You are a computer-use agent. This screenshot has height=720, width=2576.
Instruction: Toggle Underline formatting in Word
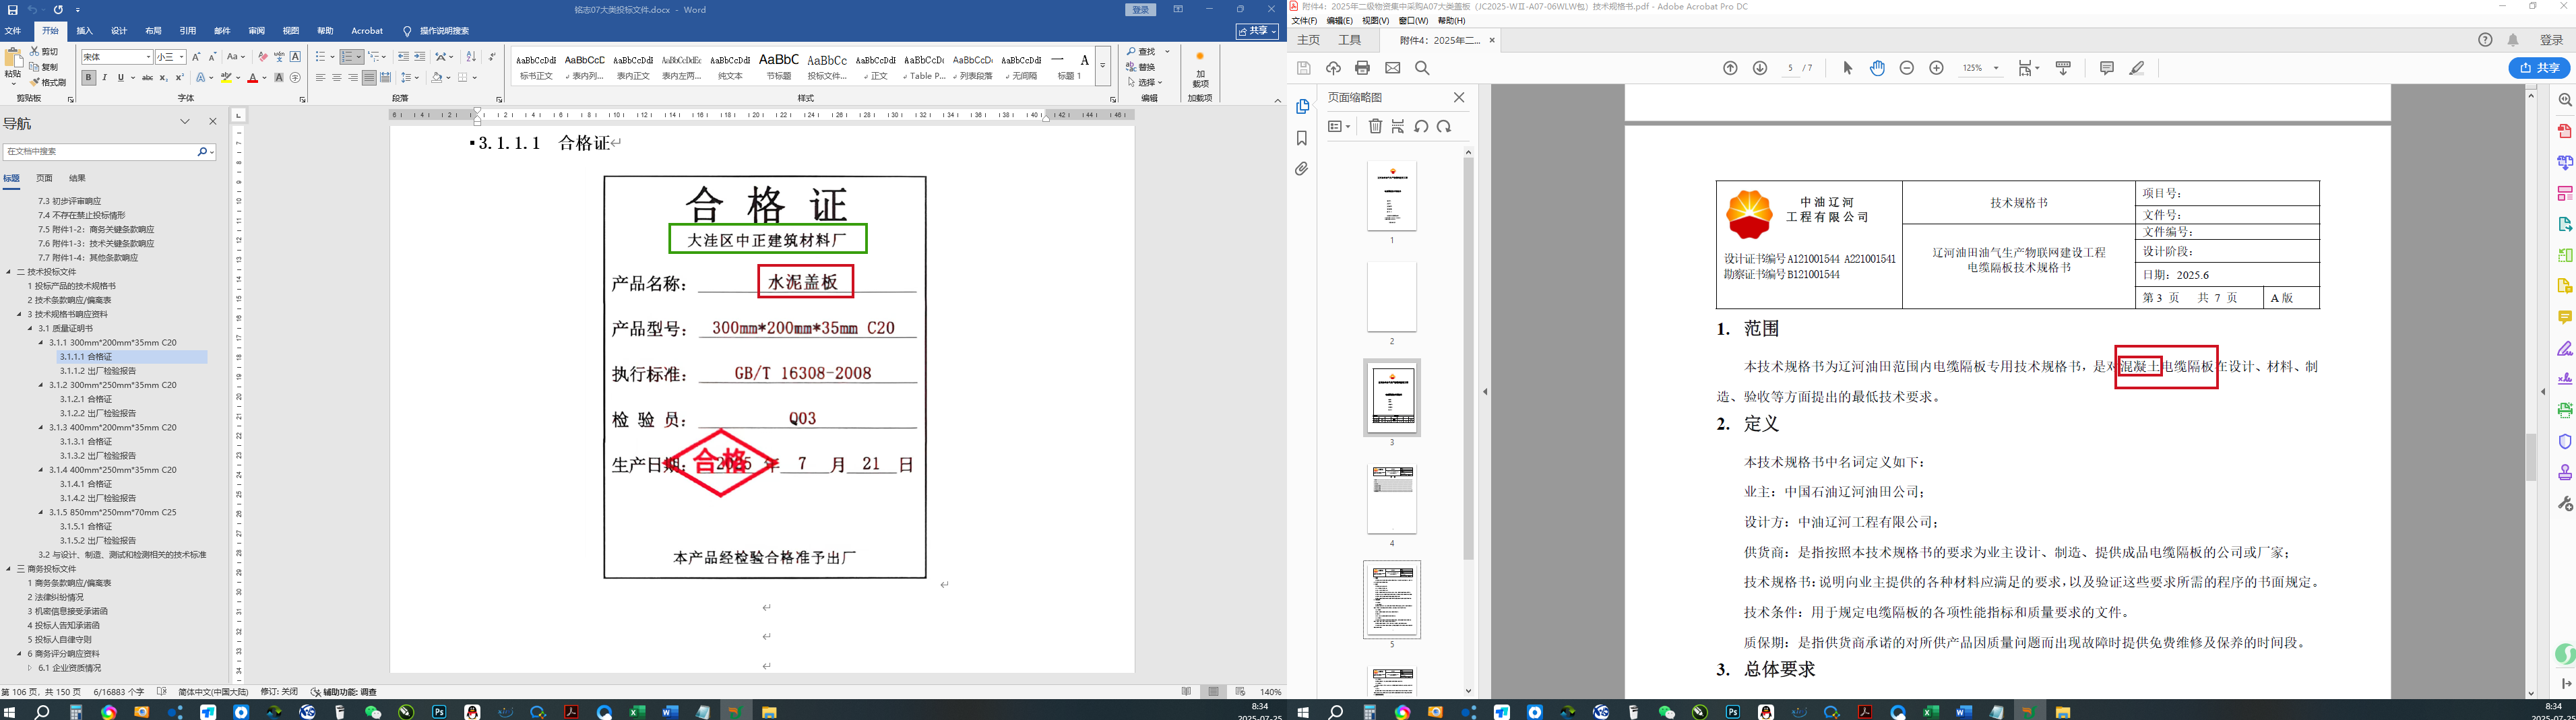click(x=121, y=78)
